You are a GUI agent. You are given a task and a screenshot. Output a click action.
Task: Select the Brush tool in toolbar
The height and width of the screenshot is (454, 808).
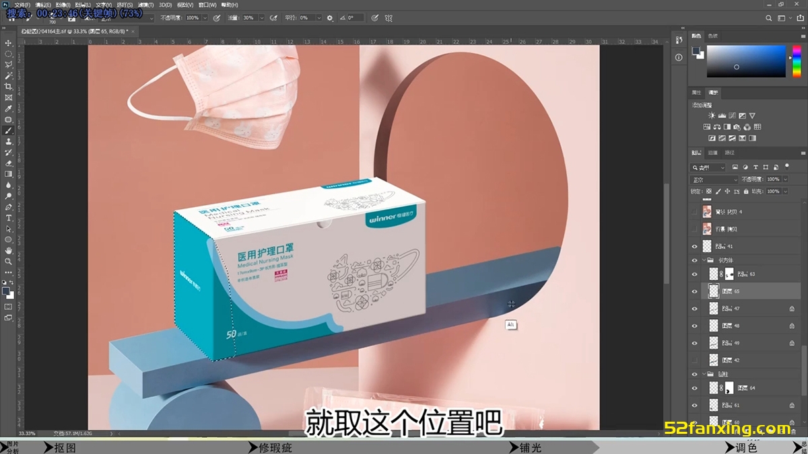coord(9,130)
